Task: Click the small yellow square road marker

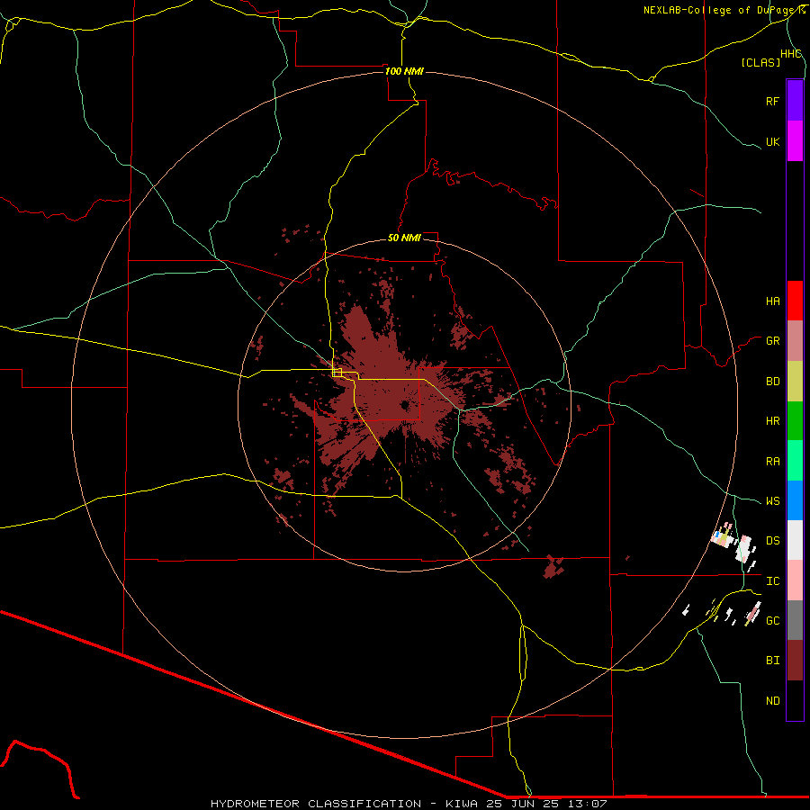Action: click(337, 372)
